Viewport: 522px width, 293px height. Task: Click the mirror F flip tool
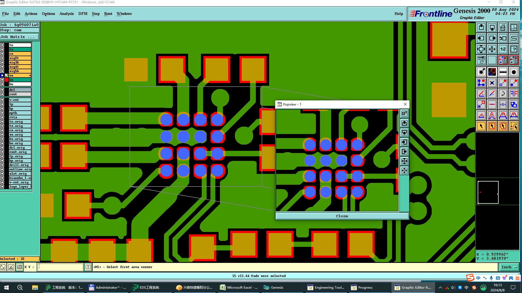pyautogui.click(x=514, y=94)
